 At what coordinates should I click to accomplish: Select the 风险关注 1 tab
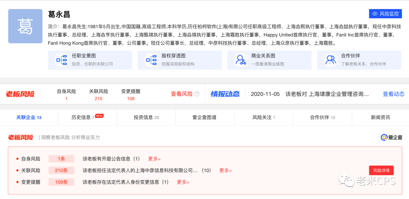(264, 118)
